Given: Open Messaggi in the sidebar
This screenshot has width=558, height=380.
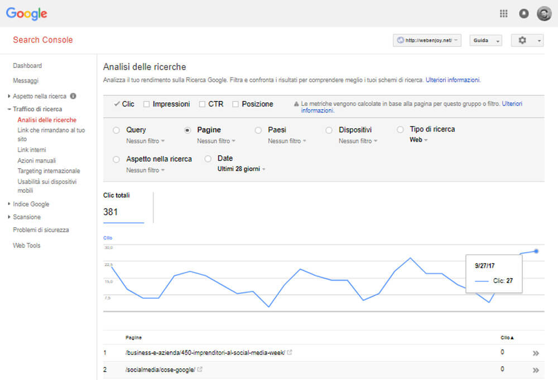Looking at the screenshot, I should [x=26, y=81].
